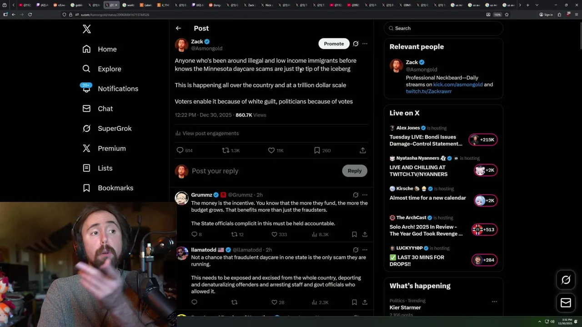
Task: Open more options on llamatodd's reply
Action: (x=365, y=250)
